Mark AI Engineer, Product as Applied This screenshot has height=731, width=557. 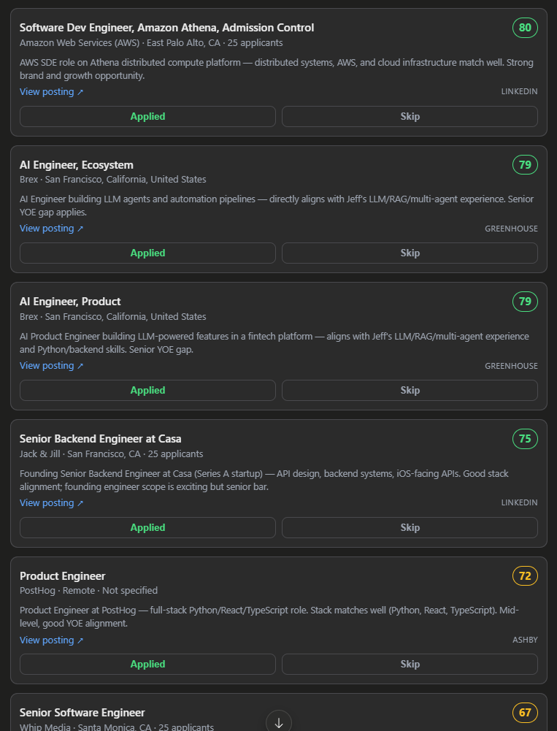pyautogui.click(x=147, y=390)
